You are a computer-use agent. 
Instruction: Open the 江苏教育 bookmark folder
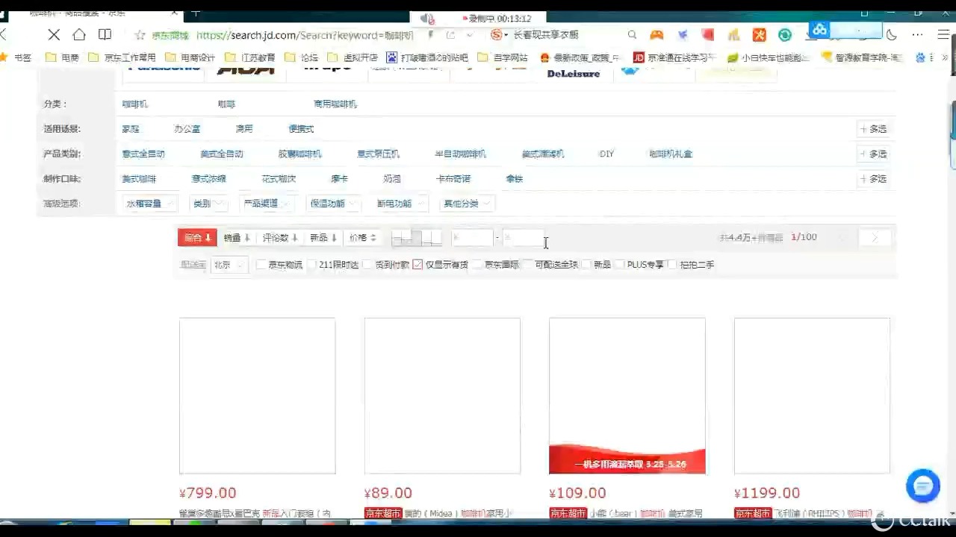(249, 57)
